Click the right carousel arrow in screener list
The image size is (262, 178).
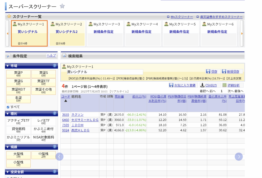tap(242, 34)
